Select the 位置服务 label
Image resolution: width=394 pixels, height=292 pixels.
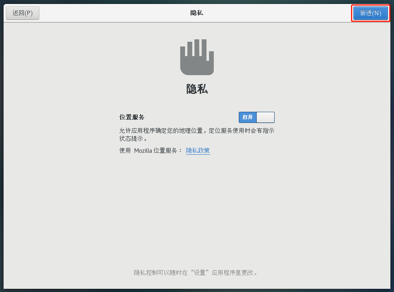click(132, 117)
